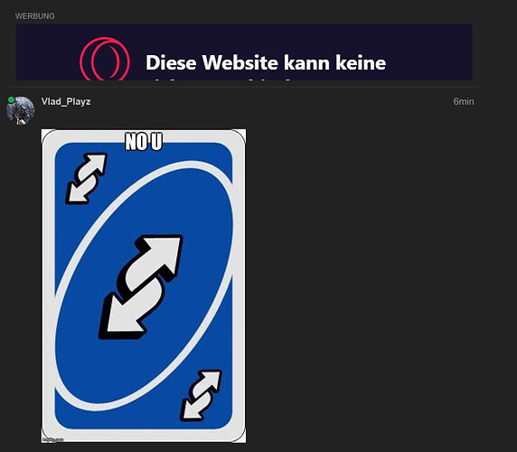
Task: Click the divider line below the ad
Action: [244, 87]
